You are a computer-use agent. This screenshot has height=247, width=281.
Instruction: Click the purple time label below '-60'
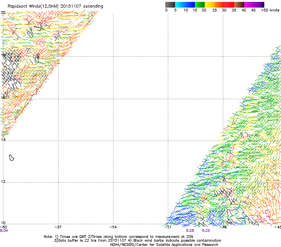(4, 231)
